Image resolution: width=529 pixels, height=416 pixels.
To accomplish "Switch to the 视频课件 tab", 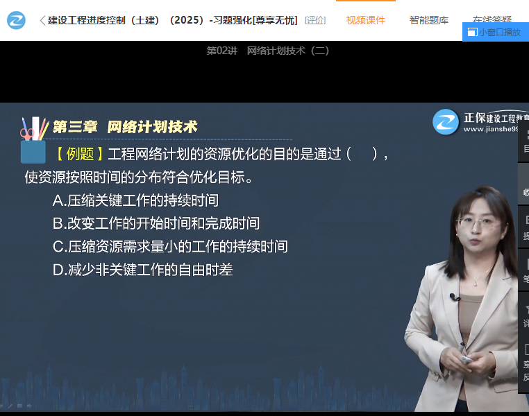I will 365,20.
